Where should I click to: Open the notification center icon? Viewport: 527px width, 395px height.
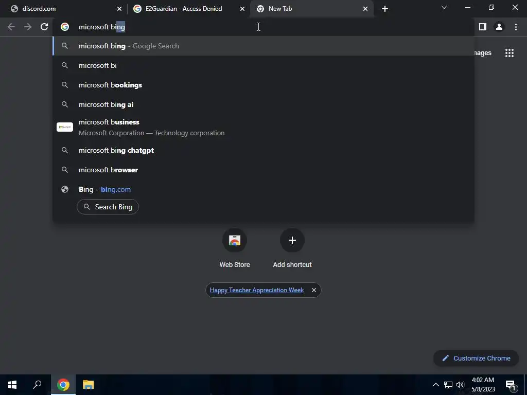pos(511,385)
